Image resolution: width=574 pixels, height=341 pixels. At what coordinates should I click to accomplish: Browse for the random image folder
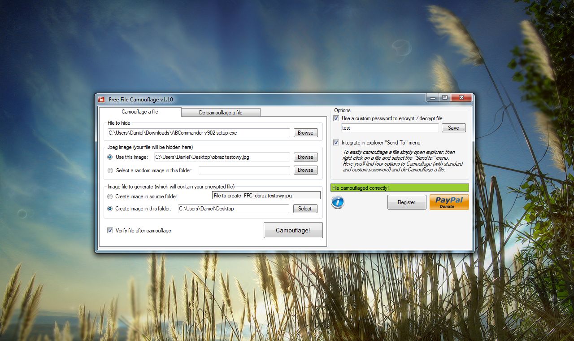tap(305, 170)
